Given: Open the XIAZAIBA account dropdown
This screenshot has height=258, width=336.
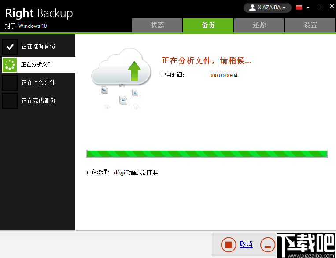Looking at the screenshot, I should [x=267, y=8].
